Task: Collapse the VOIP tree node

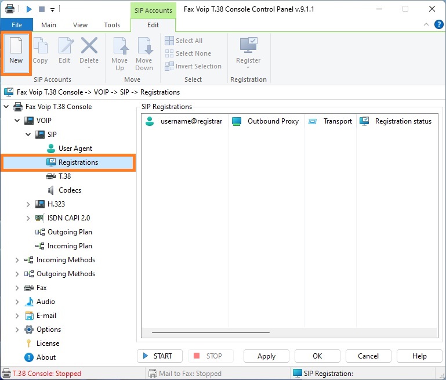Action: (17, 121)
